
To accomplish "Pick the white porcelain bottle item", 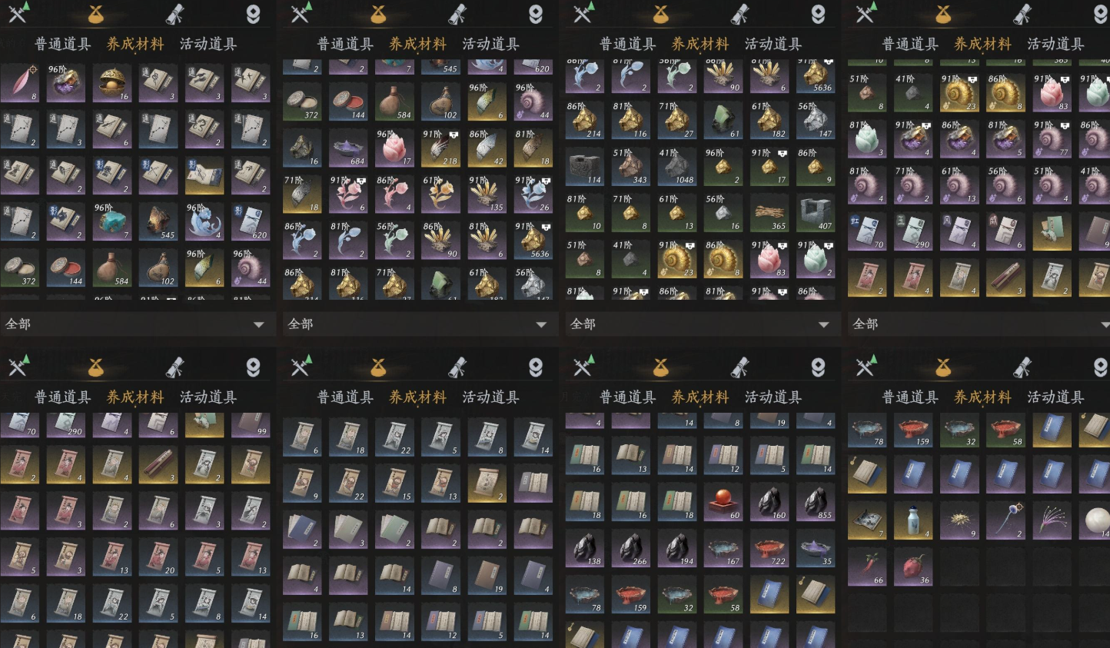I will [913, 520].
